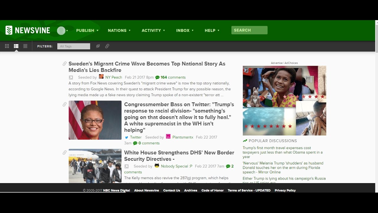Viewport: 378px width, 213px height.
Task: Click Plantsmantx avatar icon
Action: pyautogui.click(x=168, y=136)
